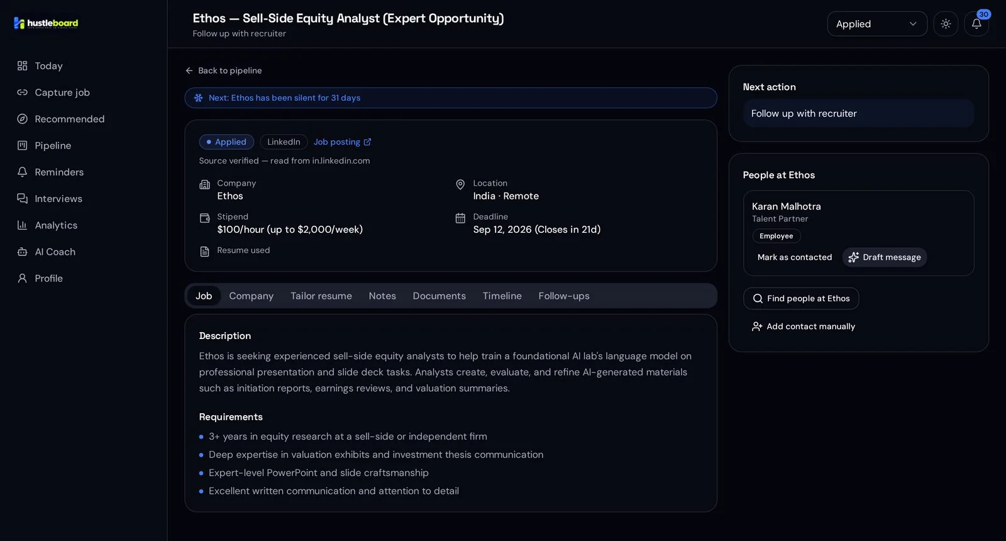Screen dimensions: 1006x541
Task: Open the Documents tab
Action: (x=439, y=296)
